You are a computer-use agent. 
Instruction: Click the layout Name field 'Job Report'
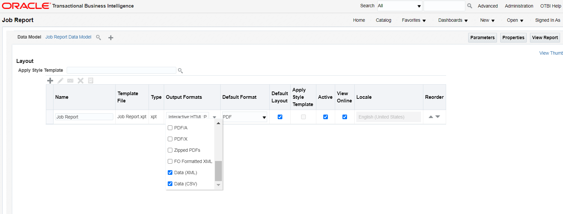(84, 117)
